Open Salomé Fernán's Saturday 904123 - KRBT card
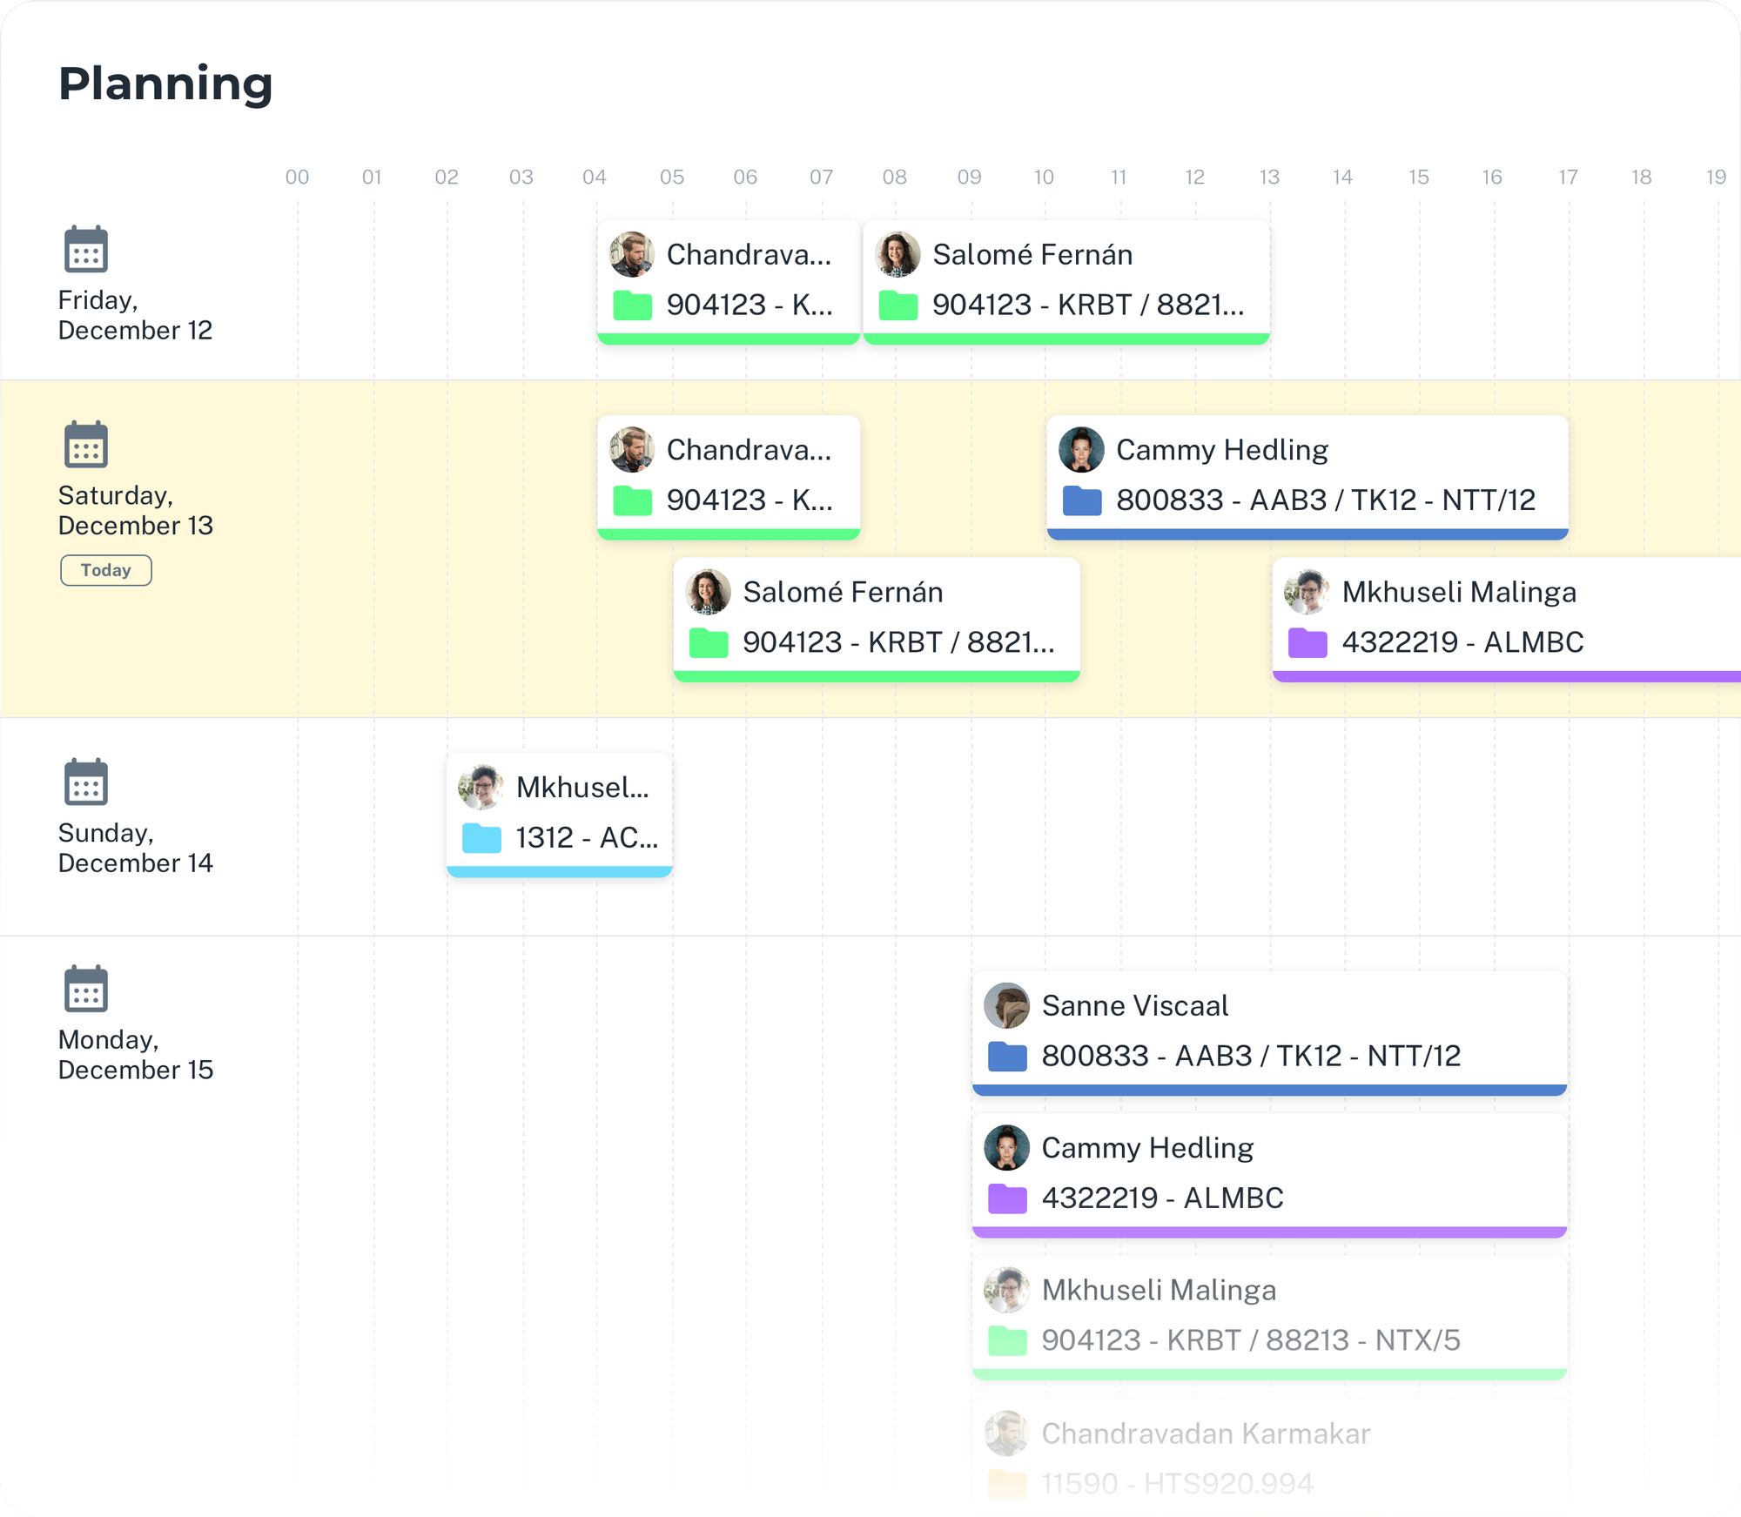 click(x=877, y=617)
